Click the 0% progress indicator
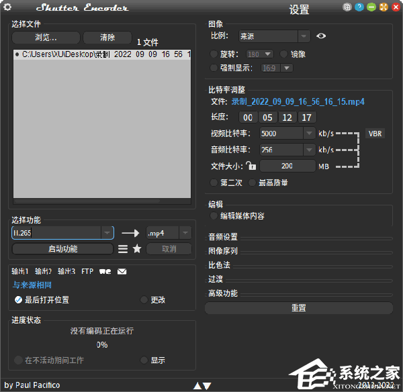The width and height of the screenshot is (403, 392). 102,345
